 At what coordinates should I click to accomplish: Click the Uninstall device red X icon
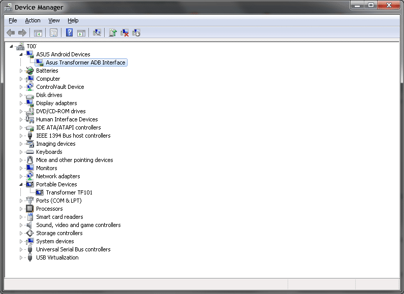pos(125,32)
